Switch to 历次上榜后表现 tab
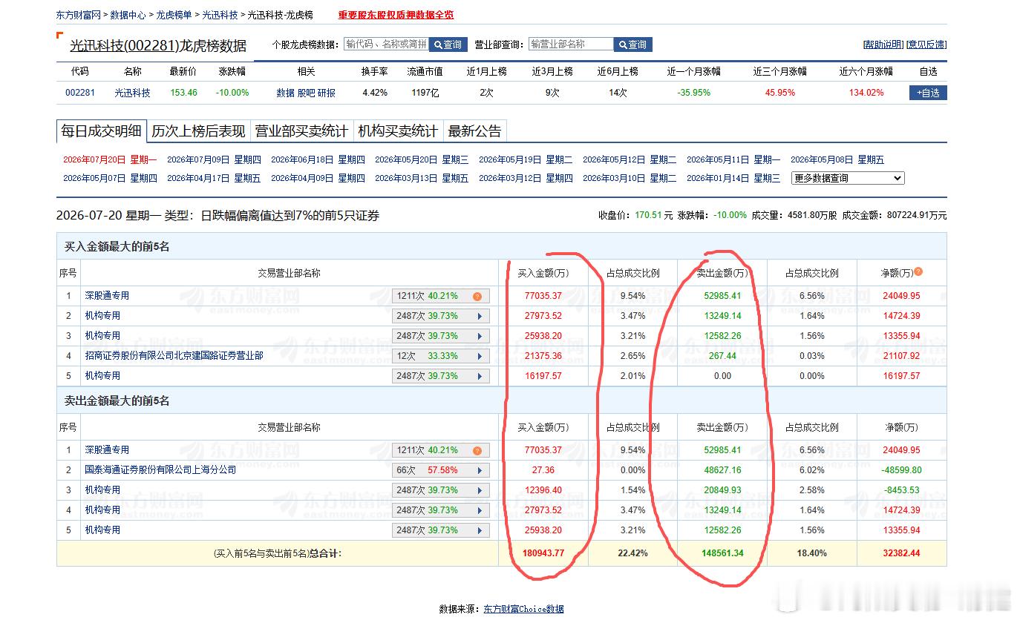Screen dimensions: 1020x623 tap(198, 131)
